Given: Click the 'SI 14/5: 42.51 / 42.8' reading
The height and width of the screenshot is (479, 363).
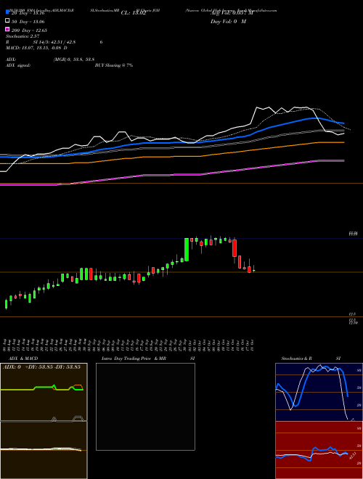Looking at the screenshot, I should 54,42.
